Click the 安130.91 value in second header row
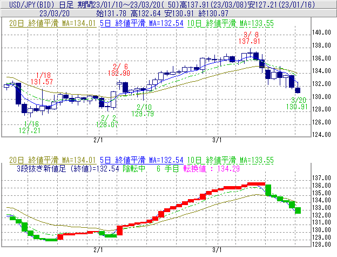This screenshot has height=257, width=337. [179, 14]
